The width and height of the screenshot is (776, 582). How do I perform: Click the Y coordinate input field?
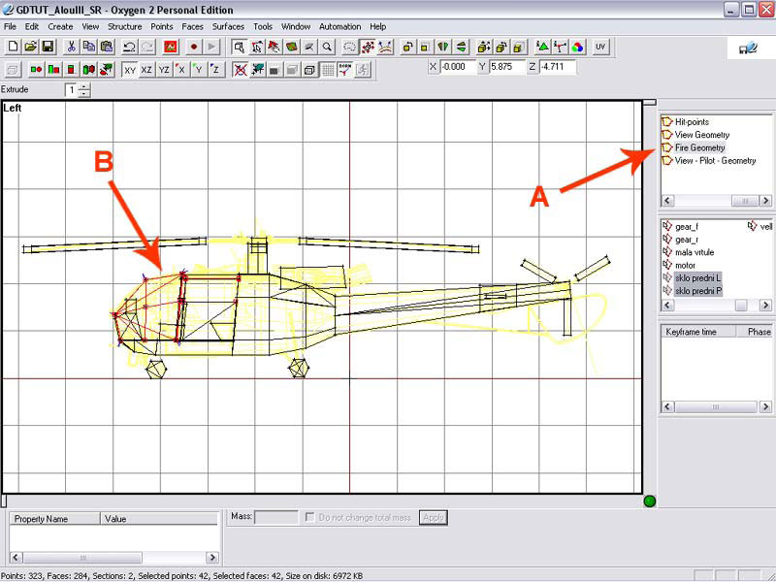[x=506, y=67]
